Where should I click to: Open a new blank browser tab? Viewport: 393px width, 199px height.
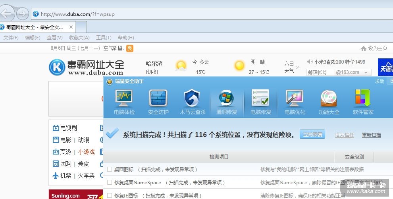click(x=81, y=27)
